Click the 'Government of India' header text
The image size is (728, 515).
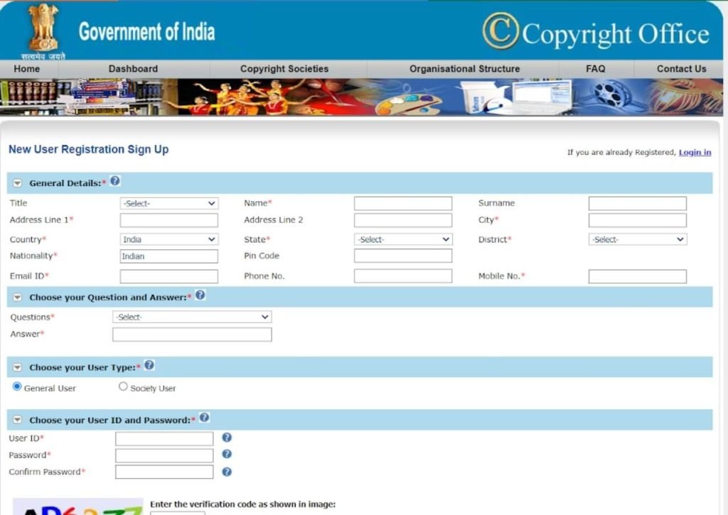[146, 31]
